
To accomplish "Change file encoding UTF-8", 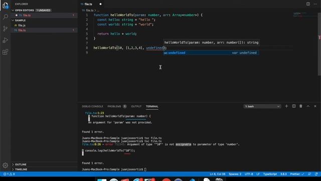I will point(249,174).
